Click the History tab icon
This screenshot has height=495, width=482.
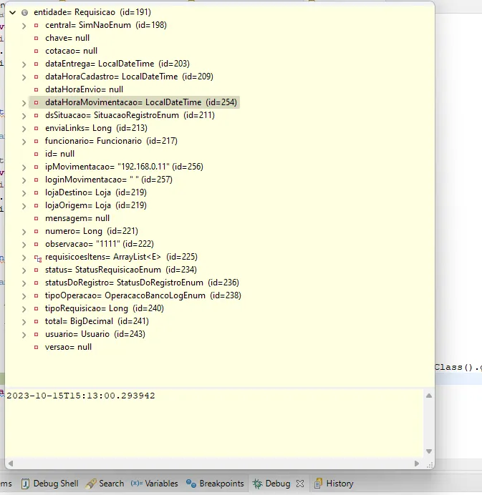318,484
